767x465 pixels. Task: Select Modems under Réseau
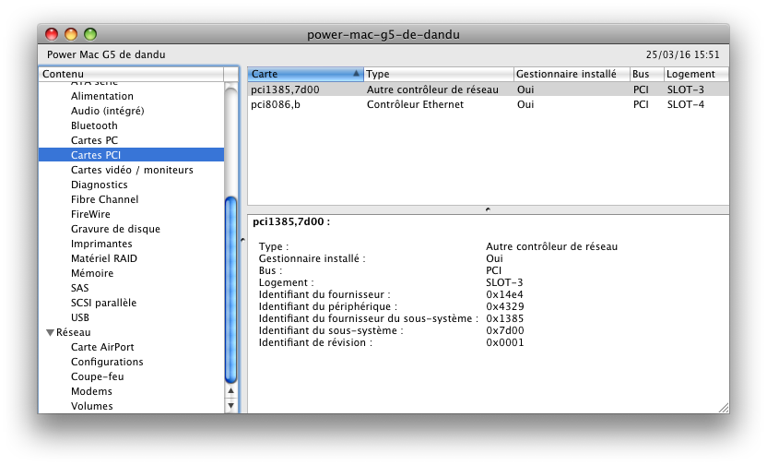click(91, 391)
